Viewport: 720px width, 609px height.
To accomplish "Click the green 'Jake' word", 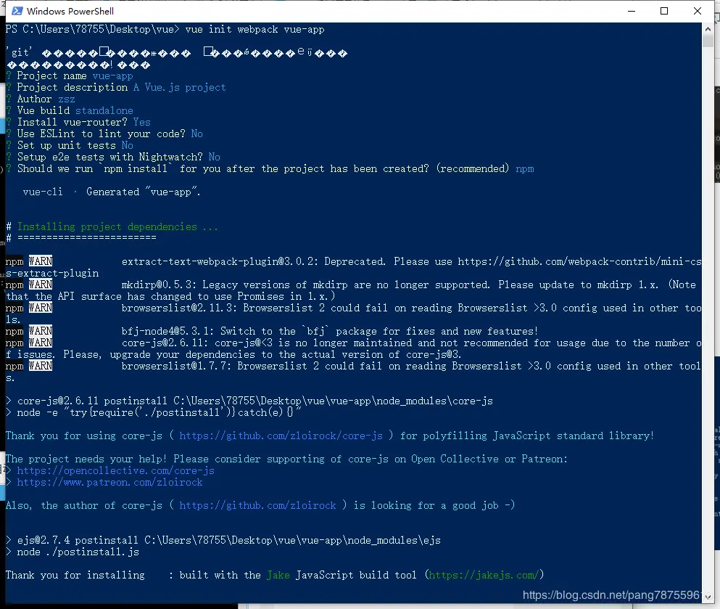I will tap(278, 575).
